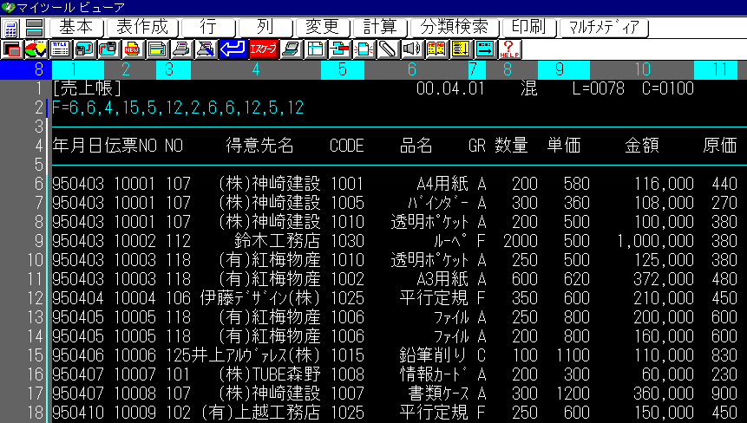Image resolution: width=747 pixels, height=423 pixels.
Task: Open the 変更 menu tab
Action: pyautogui.click(x=323, y=28)
